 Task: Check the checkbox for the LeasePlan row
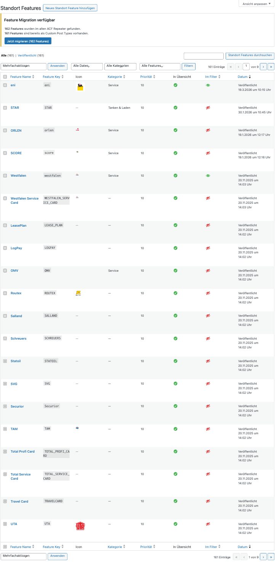[x=5, y=226]
